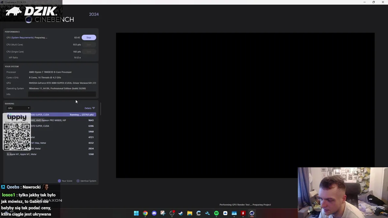Click the render status text at bottom
This screenshot has height=218, width=388.
(x=245, y=205)
